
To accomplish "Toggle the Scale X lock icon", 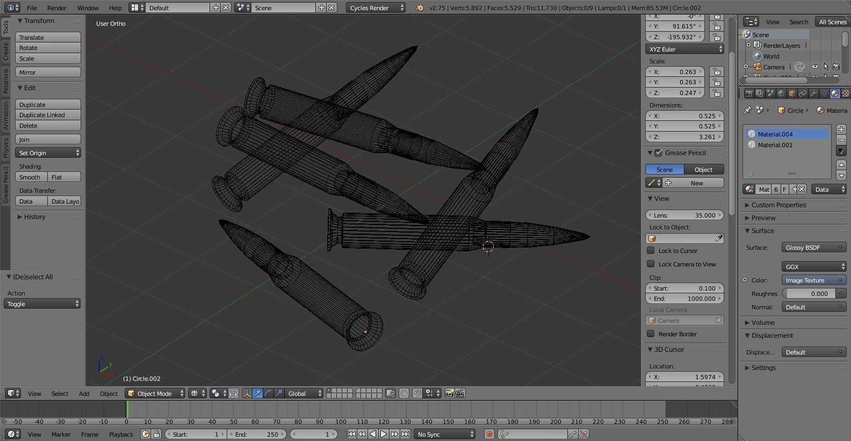I will point(716,72).
